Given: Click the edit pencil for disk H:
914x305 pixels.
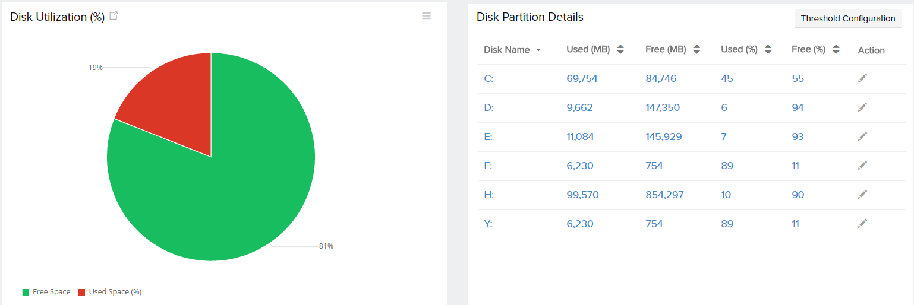Looking at the screenshot, I should tap(862, 195).
